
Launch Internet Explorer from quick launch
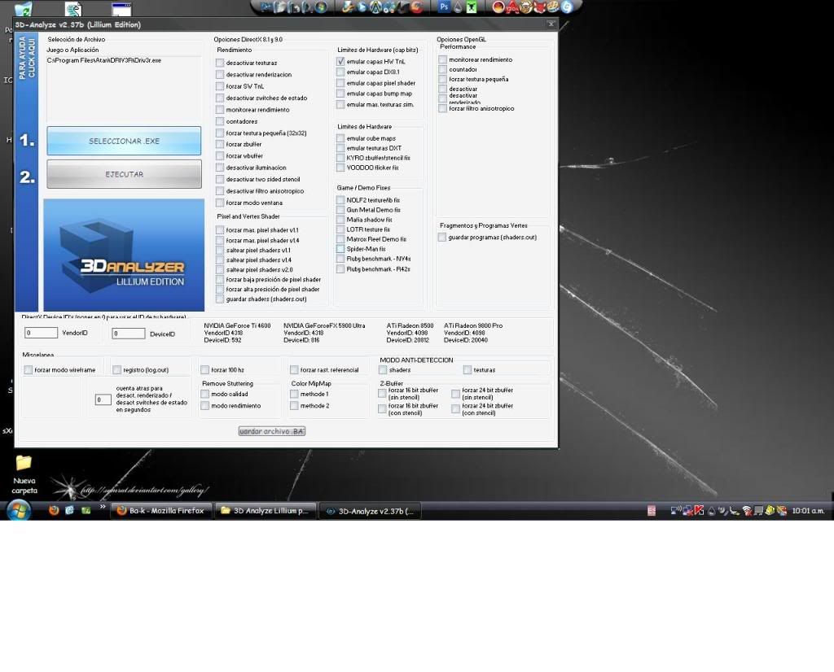coord(70,510)
